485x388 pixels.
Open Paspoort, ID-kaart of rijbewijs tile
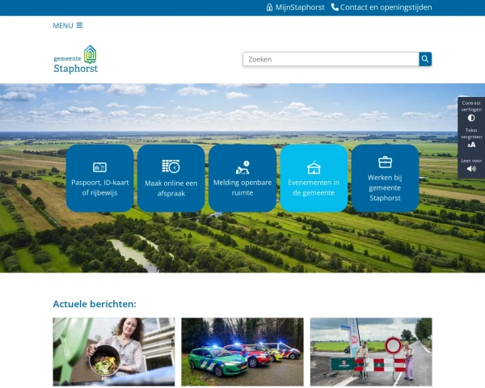(x=99, y=178)
